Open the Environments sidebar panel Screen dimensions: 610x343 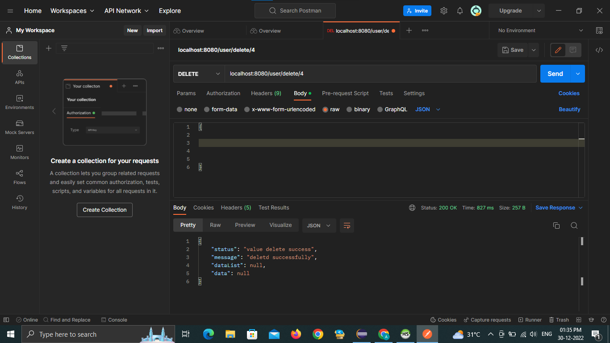pyautogui.click(x=20, y=102)
